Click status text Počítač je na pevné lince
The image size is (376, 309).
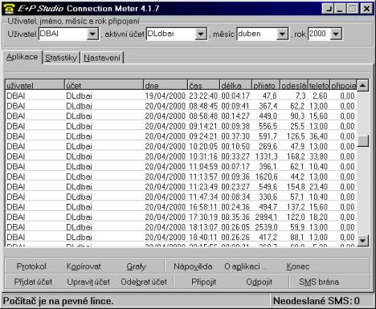click(x=58, y=301)
